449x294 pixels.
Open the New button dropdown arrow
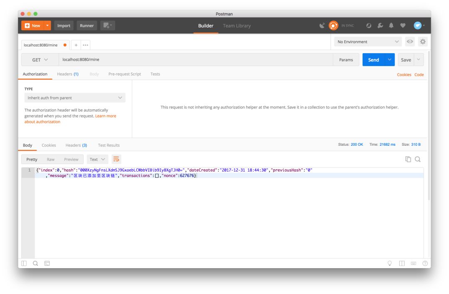pyautogui.click(x=47, y=26)
